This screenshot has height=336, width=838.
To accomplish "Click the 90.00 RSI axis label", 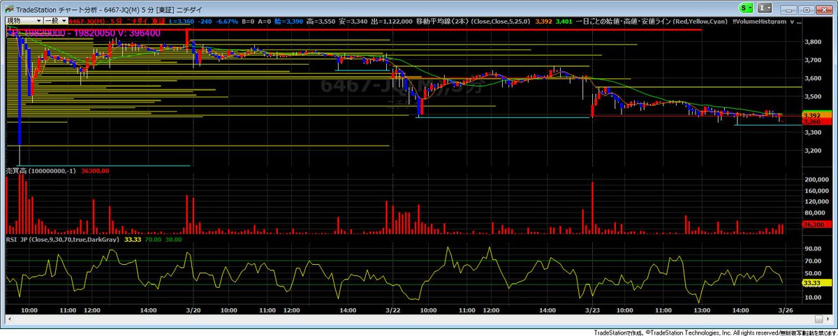I will (x=811, y=248).
